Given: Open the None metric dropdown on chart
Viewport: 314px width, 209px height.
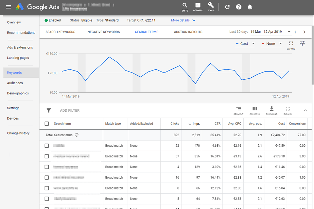Looking at the screenshot, I should coord(271,44).
